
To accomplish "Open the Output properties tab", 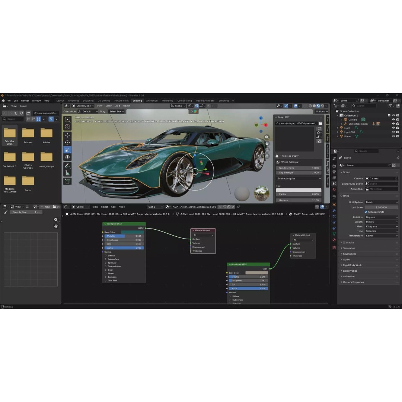I will coord(334,172).
